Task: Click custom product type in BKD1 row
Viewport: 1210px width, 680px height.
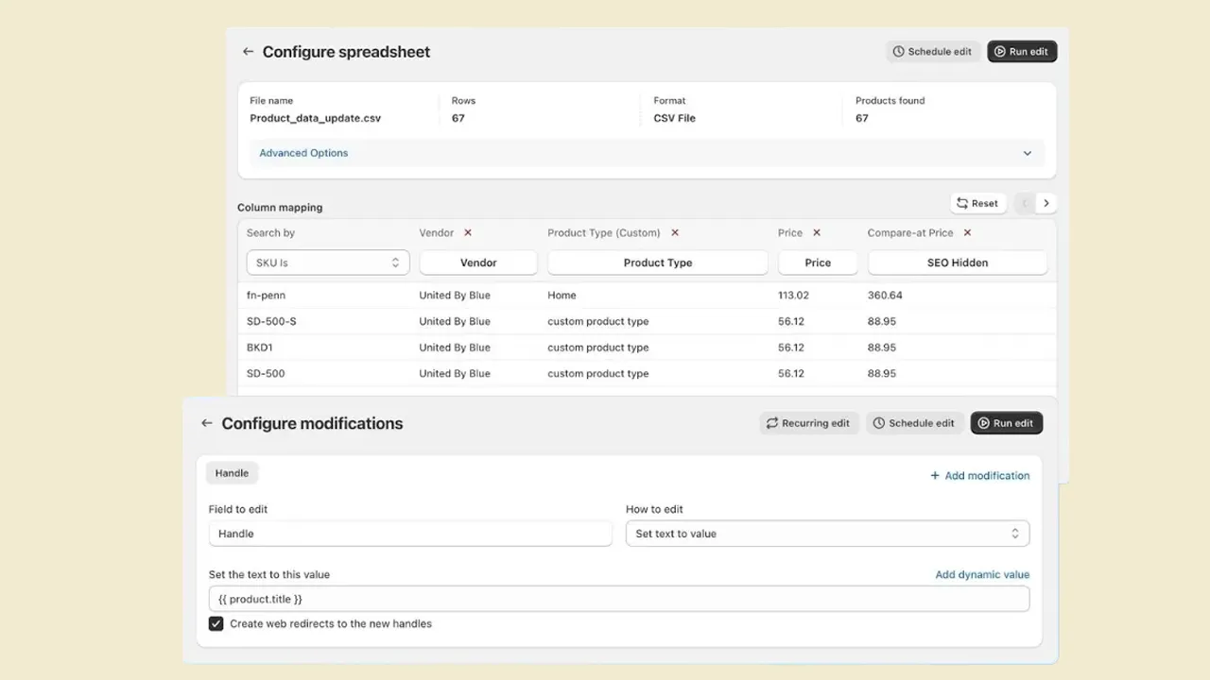Action: (598, 348)
